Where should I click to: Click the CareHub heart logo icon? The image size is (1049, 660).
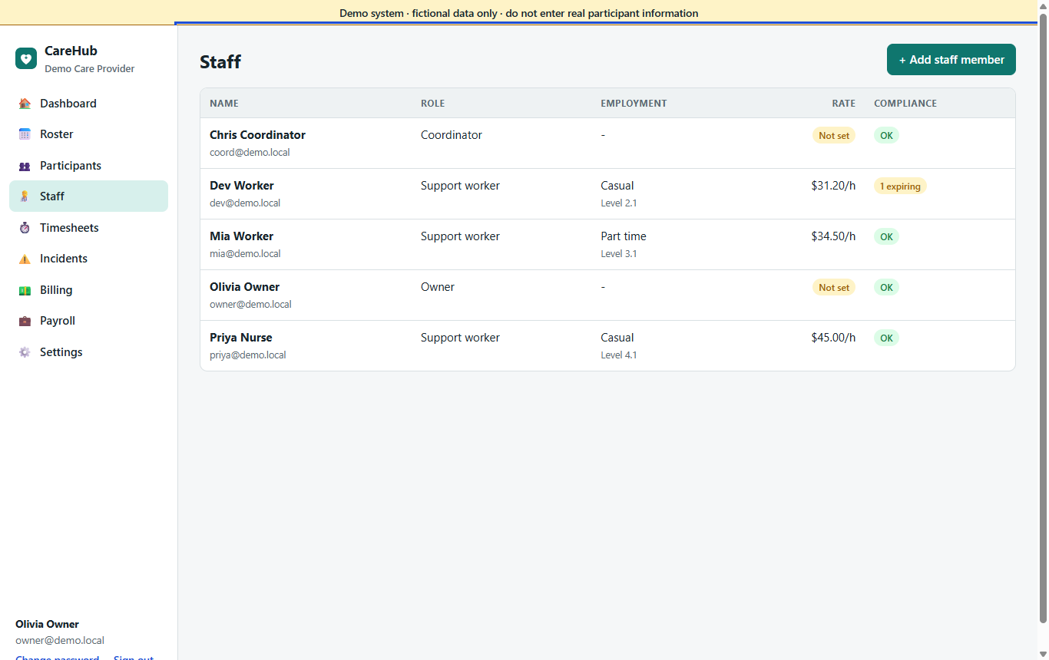point(26,58)
